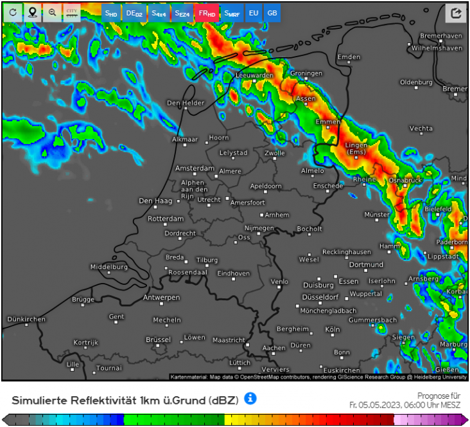Click the Amsterdam city label on the map
470x427 pixels.
[195, 168]
